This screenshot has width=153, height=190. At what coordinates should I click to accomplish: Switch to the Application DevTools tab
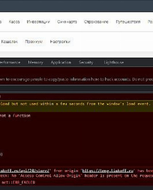click(61, 62)
